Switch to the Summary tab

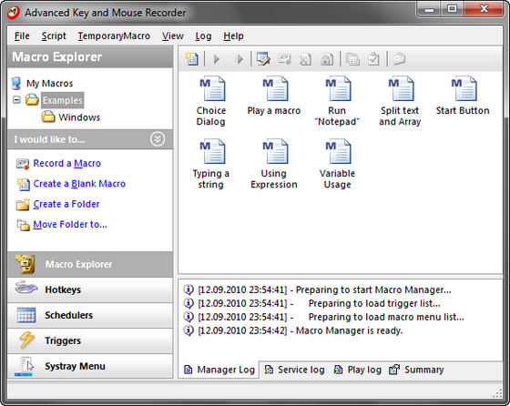[x=417, y=370]
